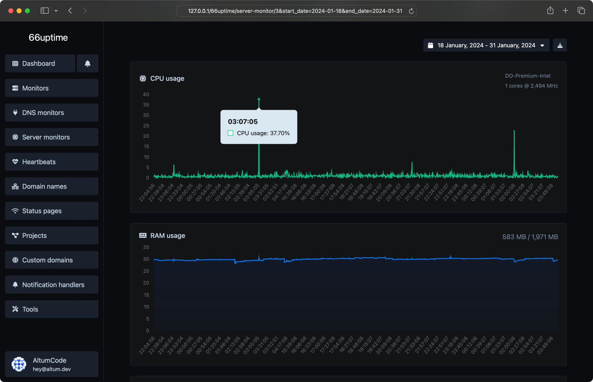The image size is (593, 382).
Task: Open the Domain names section icon
Action: (x=15, y=186)
